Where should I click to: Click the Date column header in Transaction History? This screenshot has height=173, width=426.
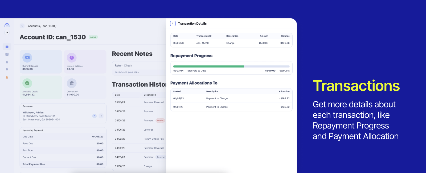[117, 95]
